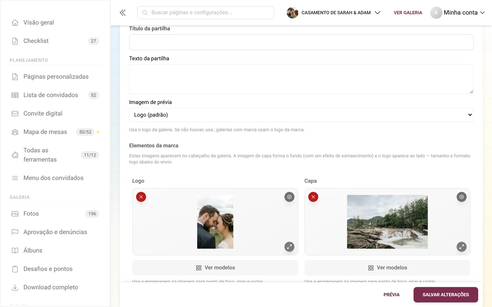The height and width of the screenshot is (307, 492).
Task: Click the wedding avatar in the header
Action: pos(292,13)
